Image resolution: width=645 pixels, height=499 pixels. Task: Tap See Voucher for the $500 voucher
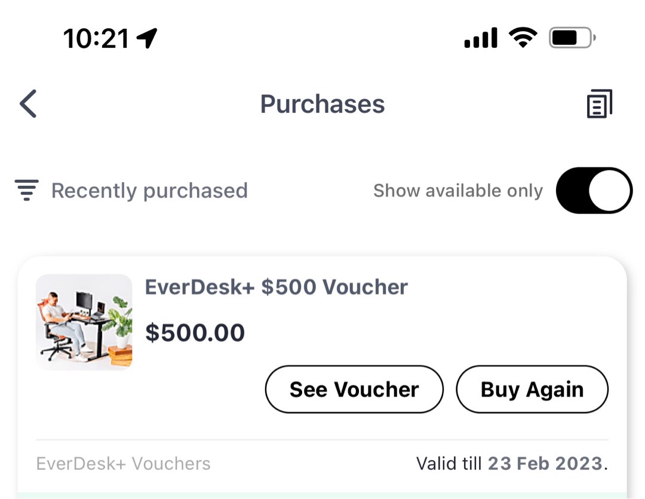[354, 389]
